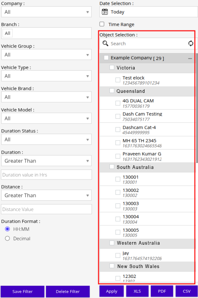
Task: Enable the Time Range checkbox
Action: coord(102,24)
